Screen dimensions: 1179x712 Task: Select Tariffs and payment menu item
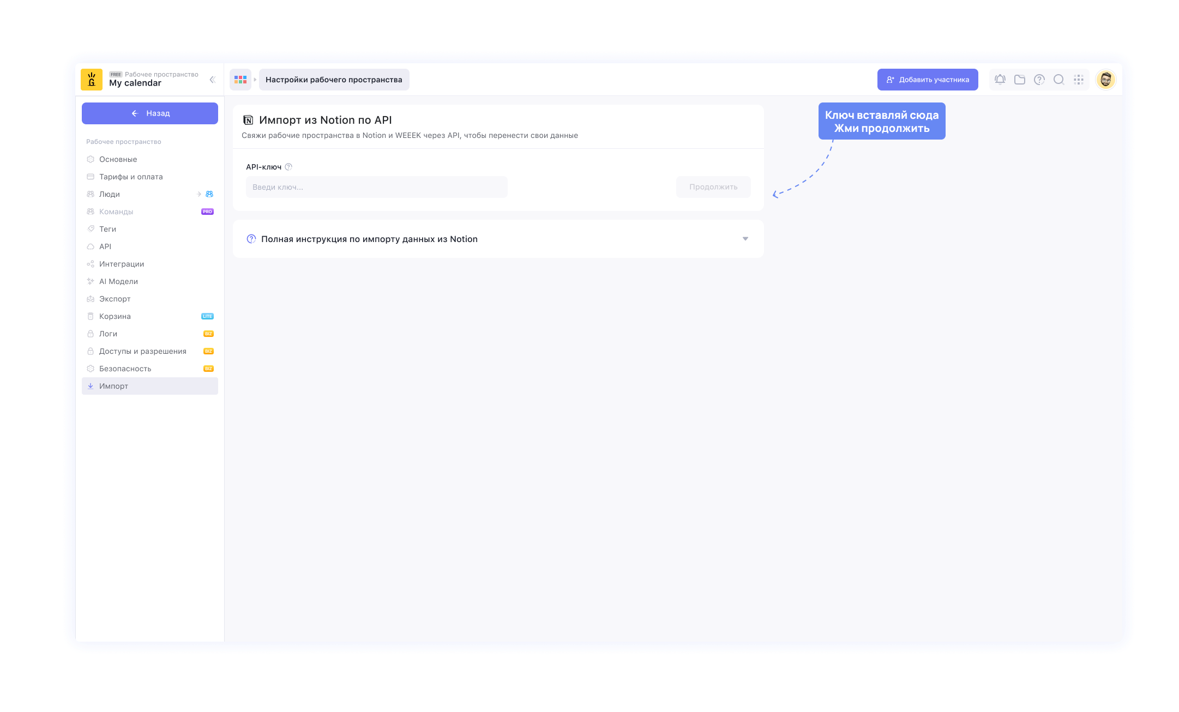click(131, 177)
